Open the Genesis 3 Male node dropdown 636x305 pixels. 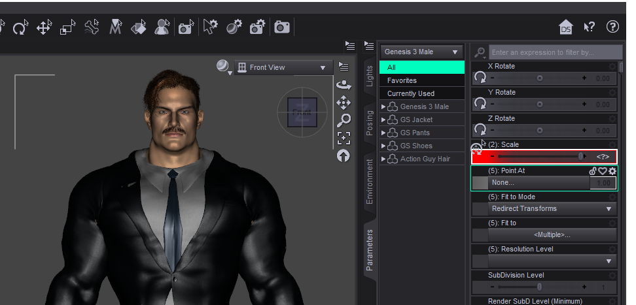point(422,52)
